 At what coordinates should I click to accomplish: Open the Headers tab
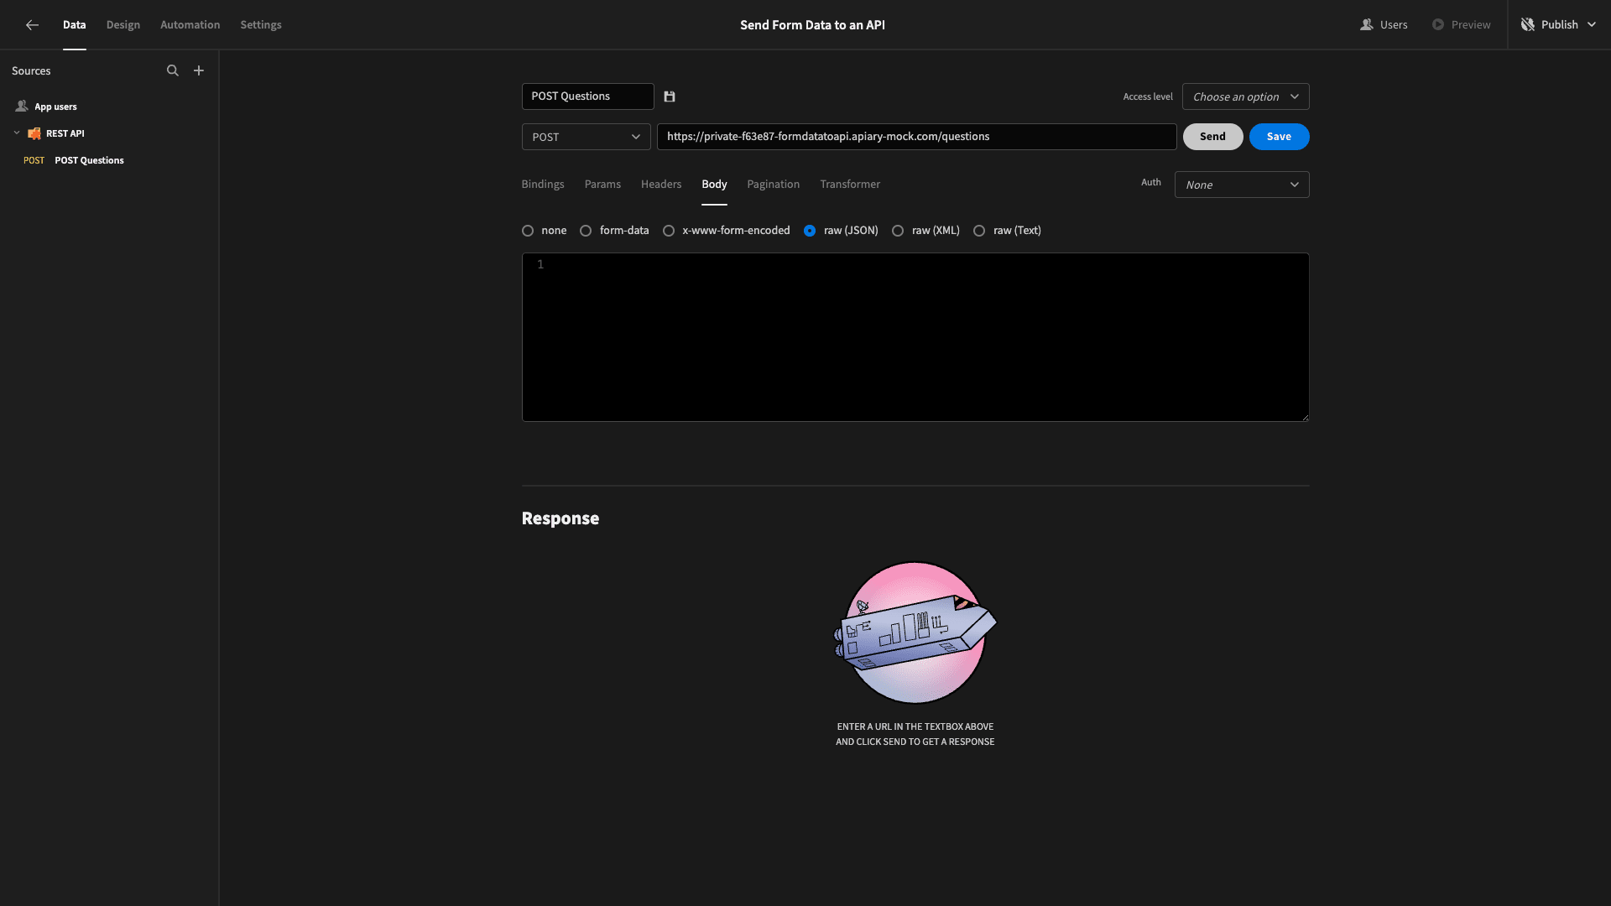click(x=661, y=185)
